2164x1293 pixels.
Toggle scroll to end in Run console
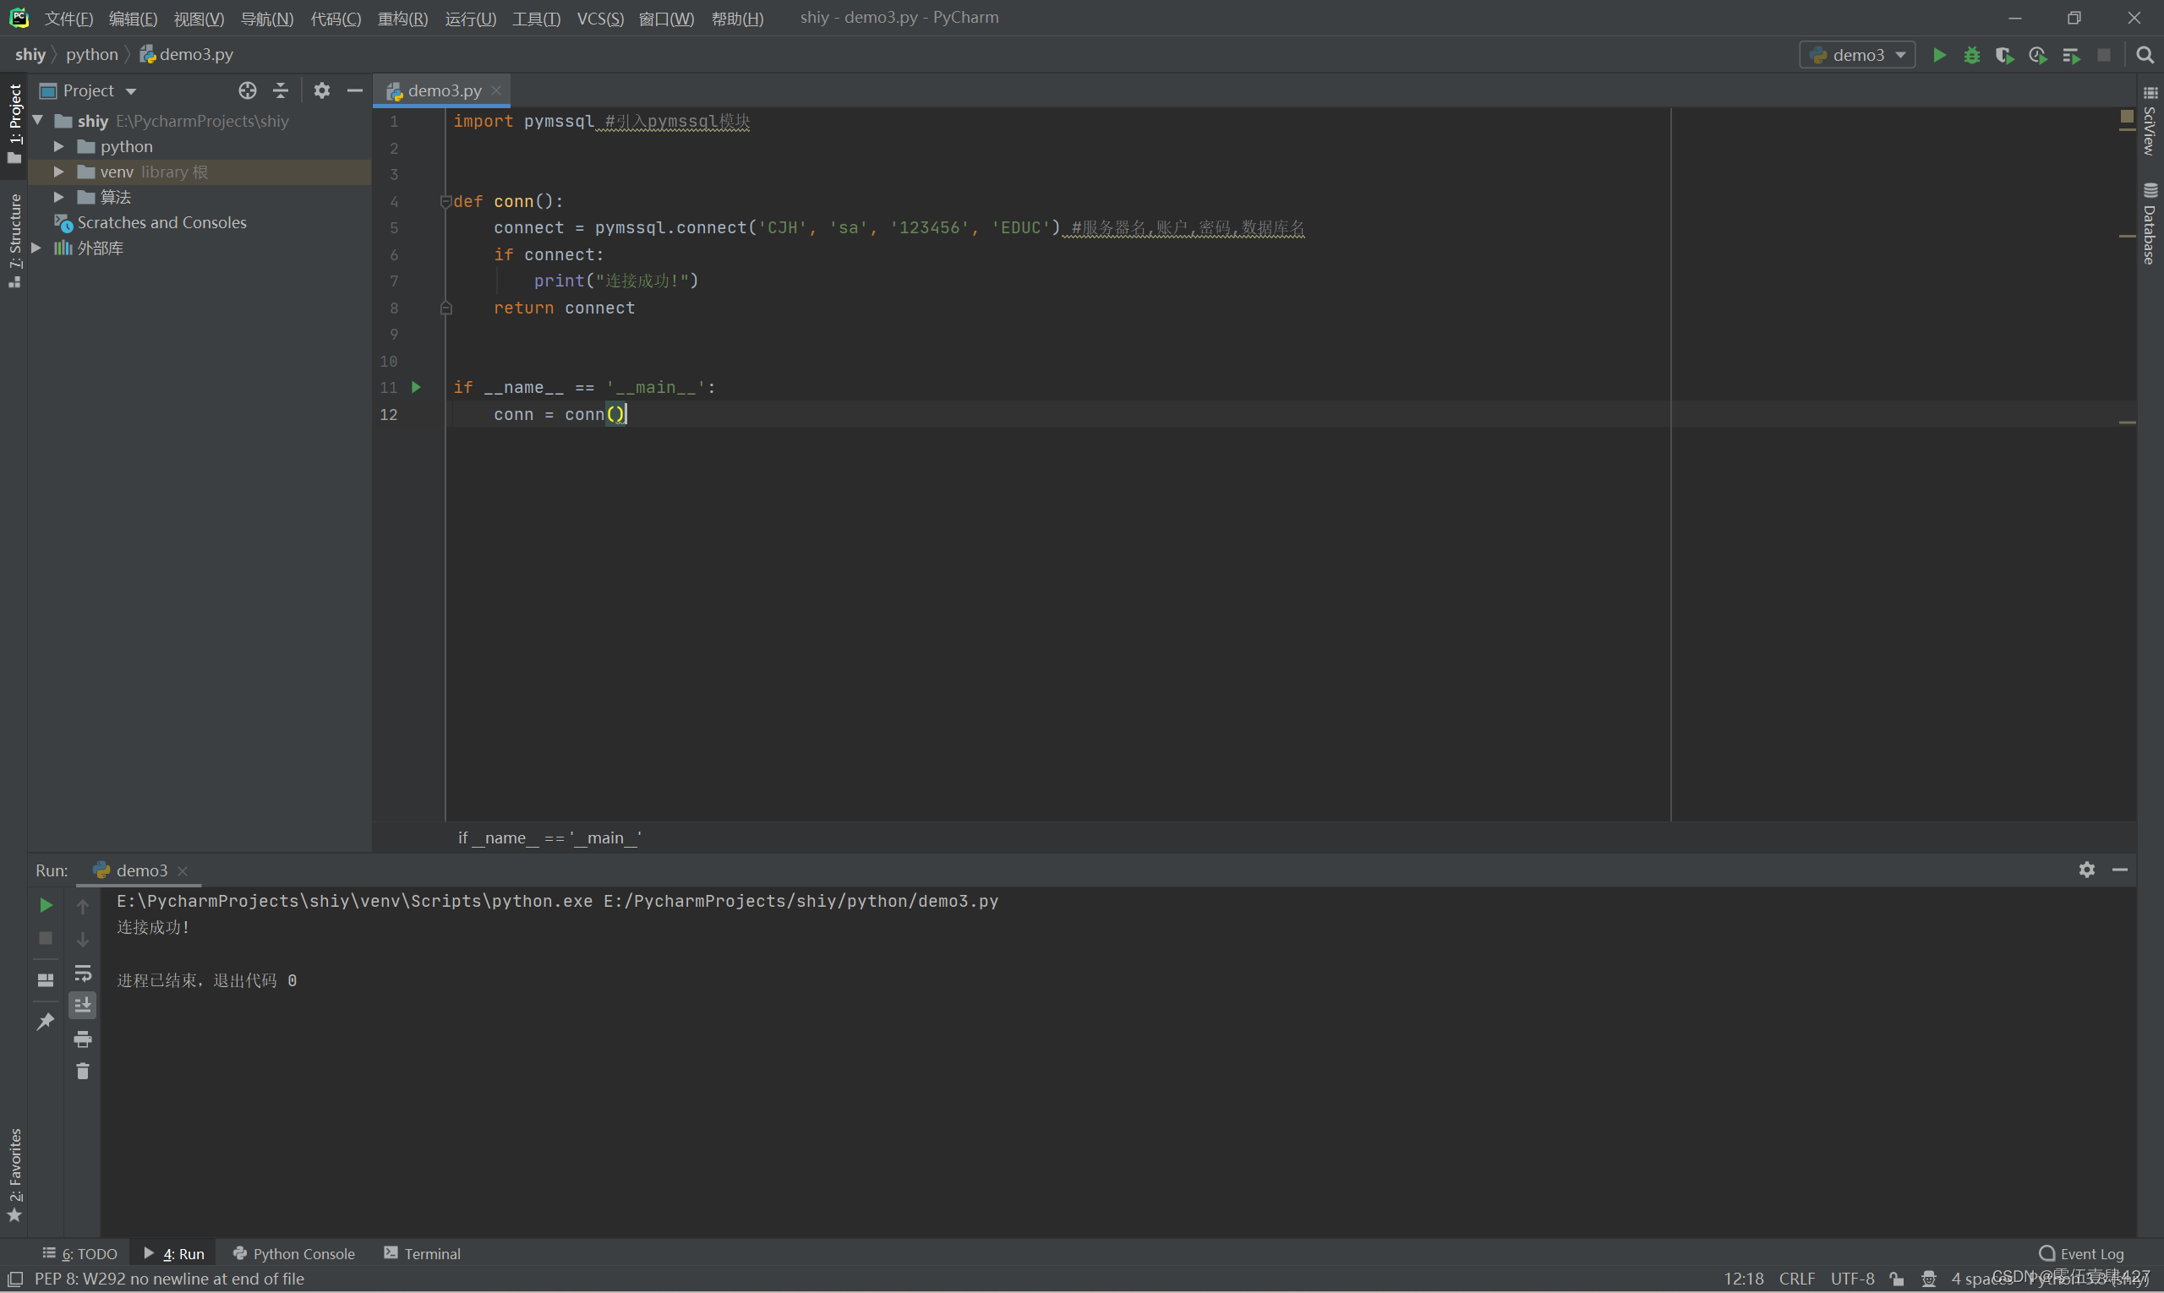(x=83, y=1006)
